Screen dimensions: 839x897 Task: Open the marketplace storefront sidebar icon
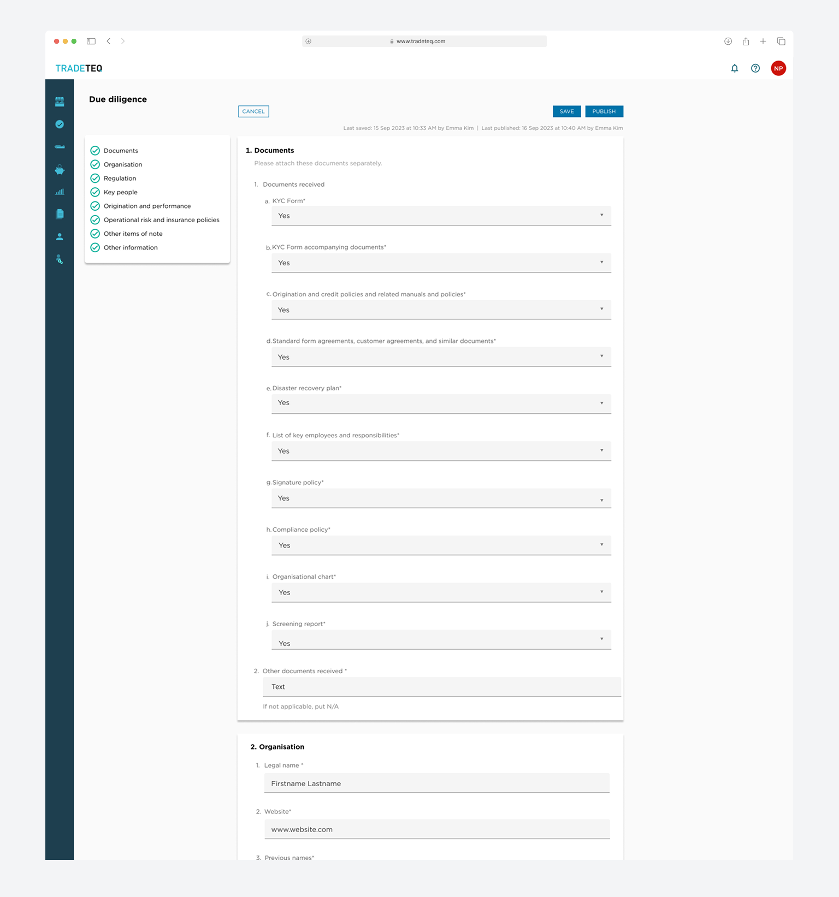(60, 102)
